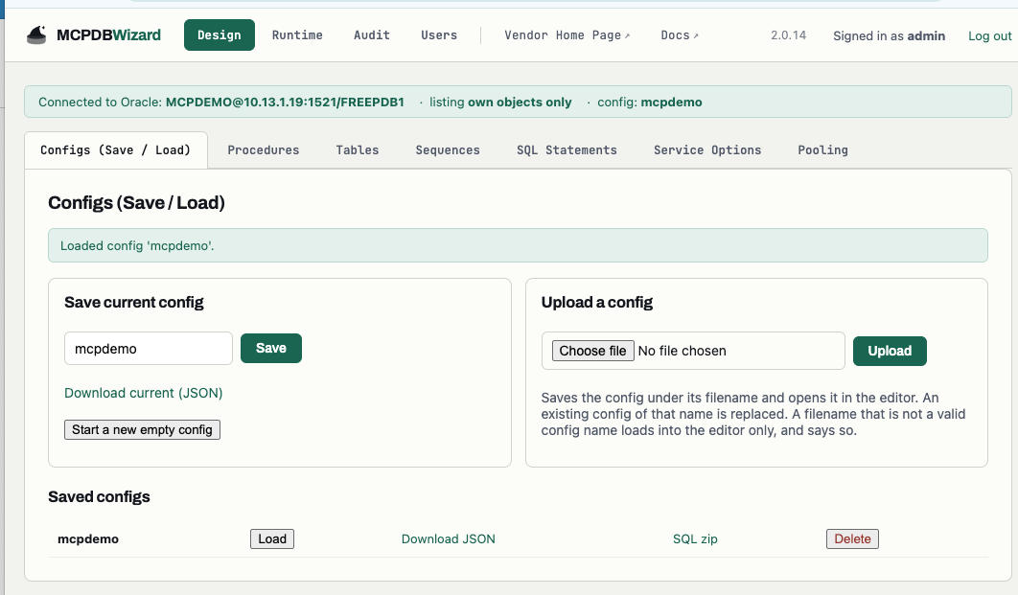Load the saved mcpdemo config
This screenshot has height=595, width=1018.
pyautogui.click(x=272, y=538)
